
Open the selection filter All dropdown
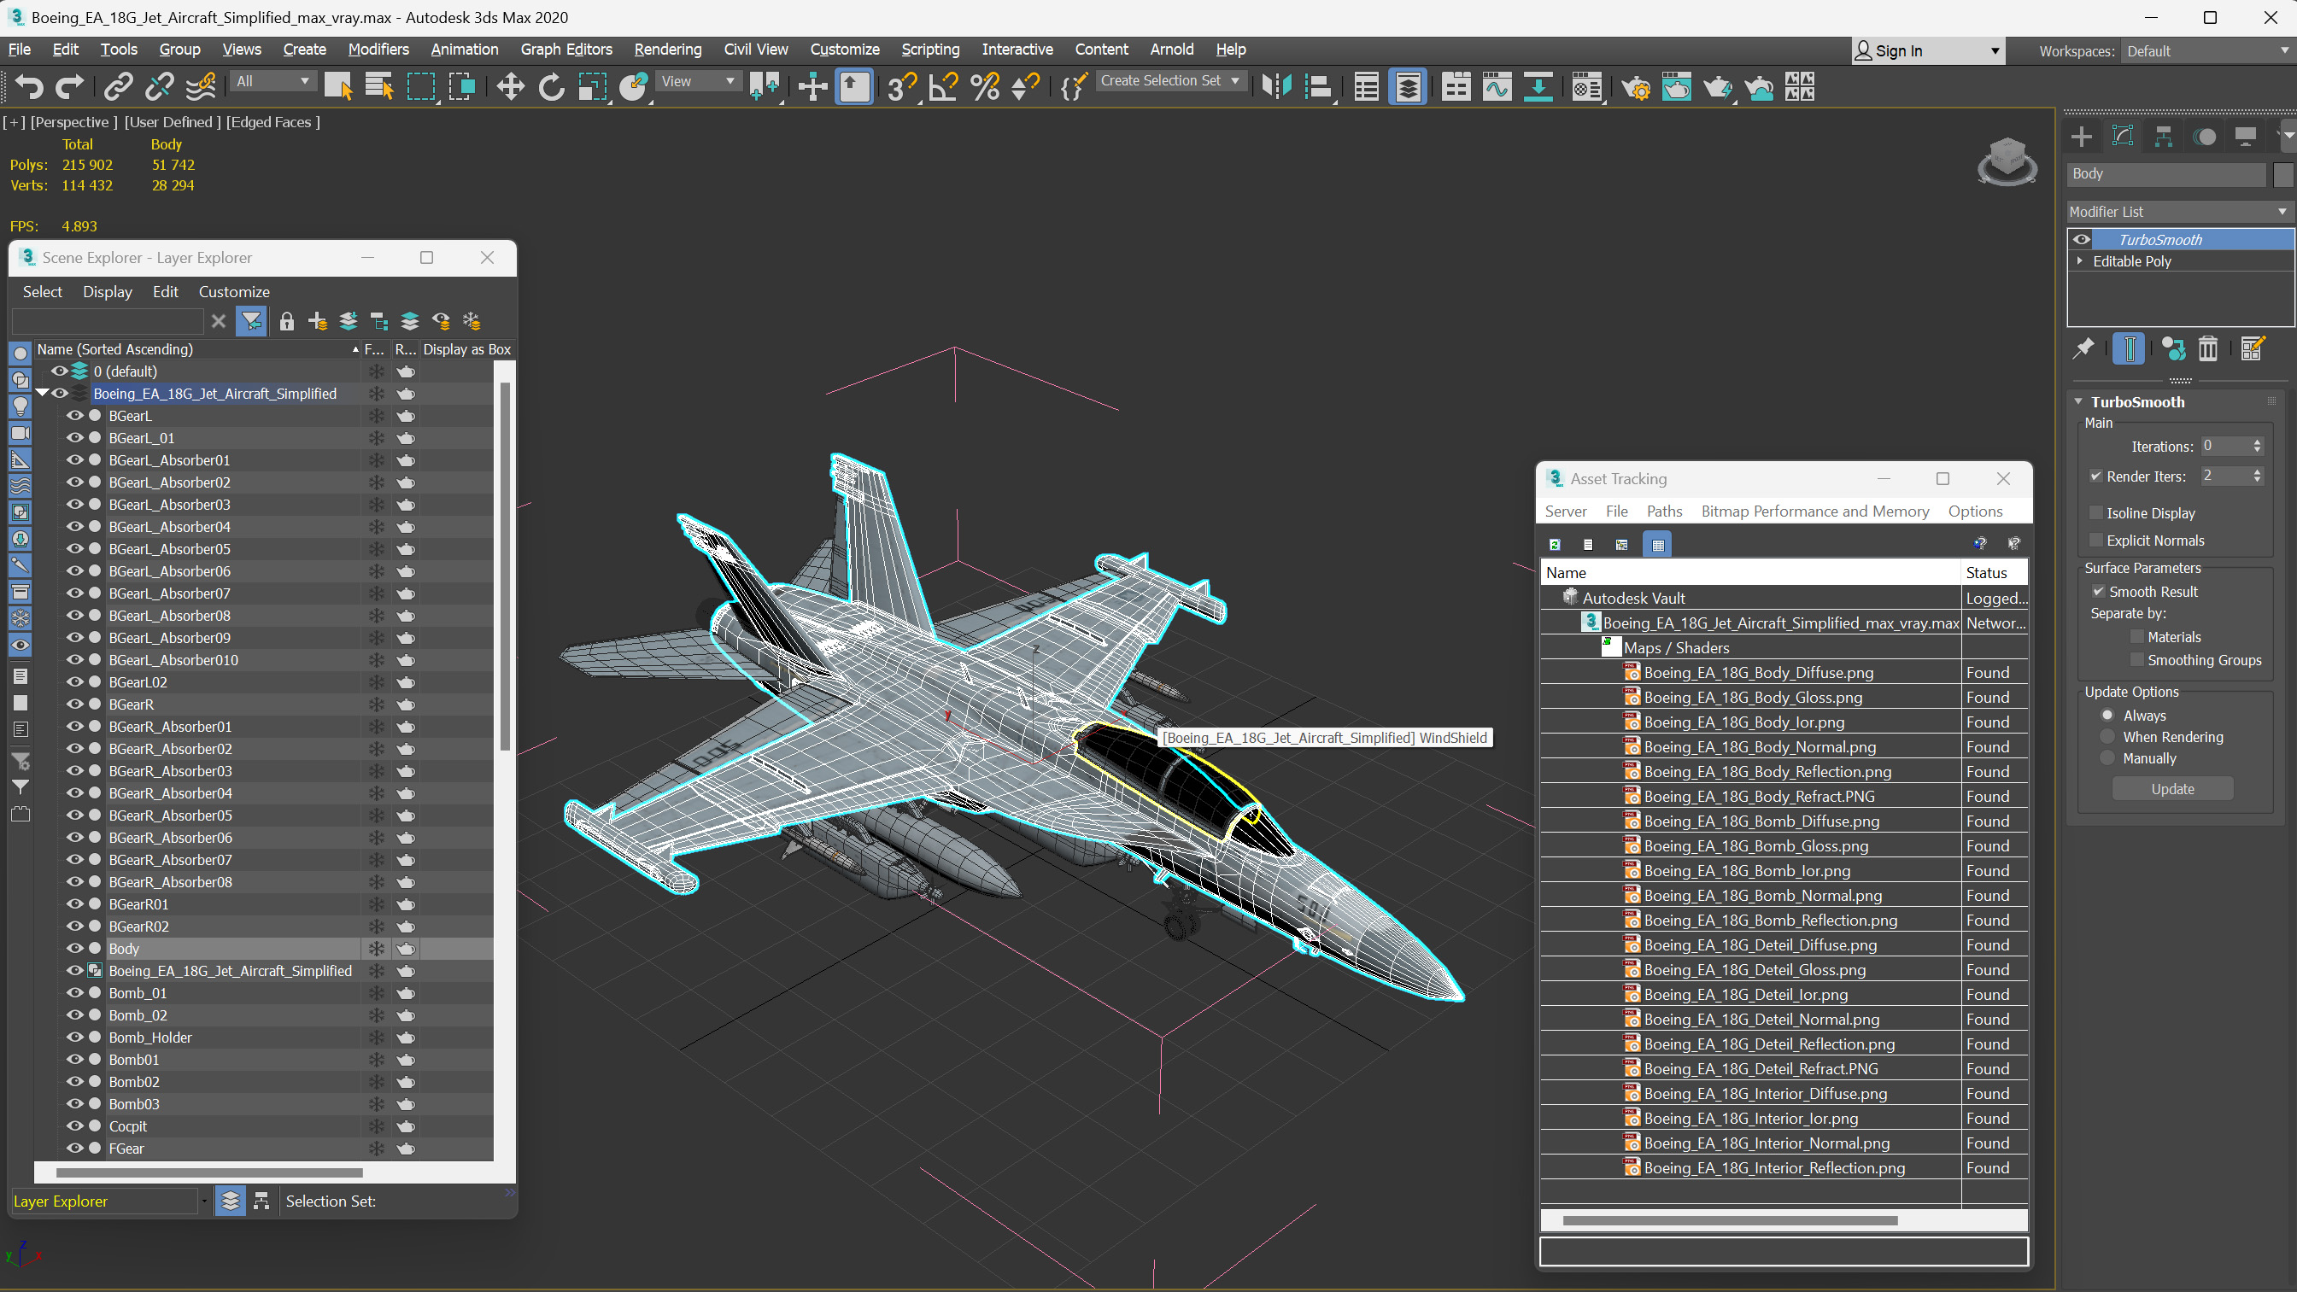pyautogui.click(x=272, y=81)
